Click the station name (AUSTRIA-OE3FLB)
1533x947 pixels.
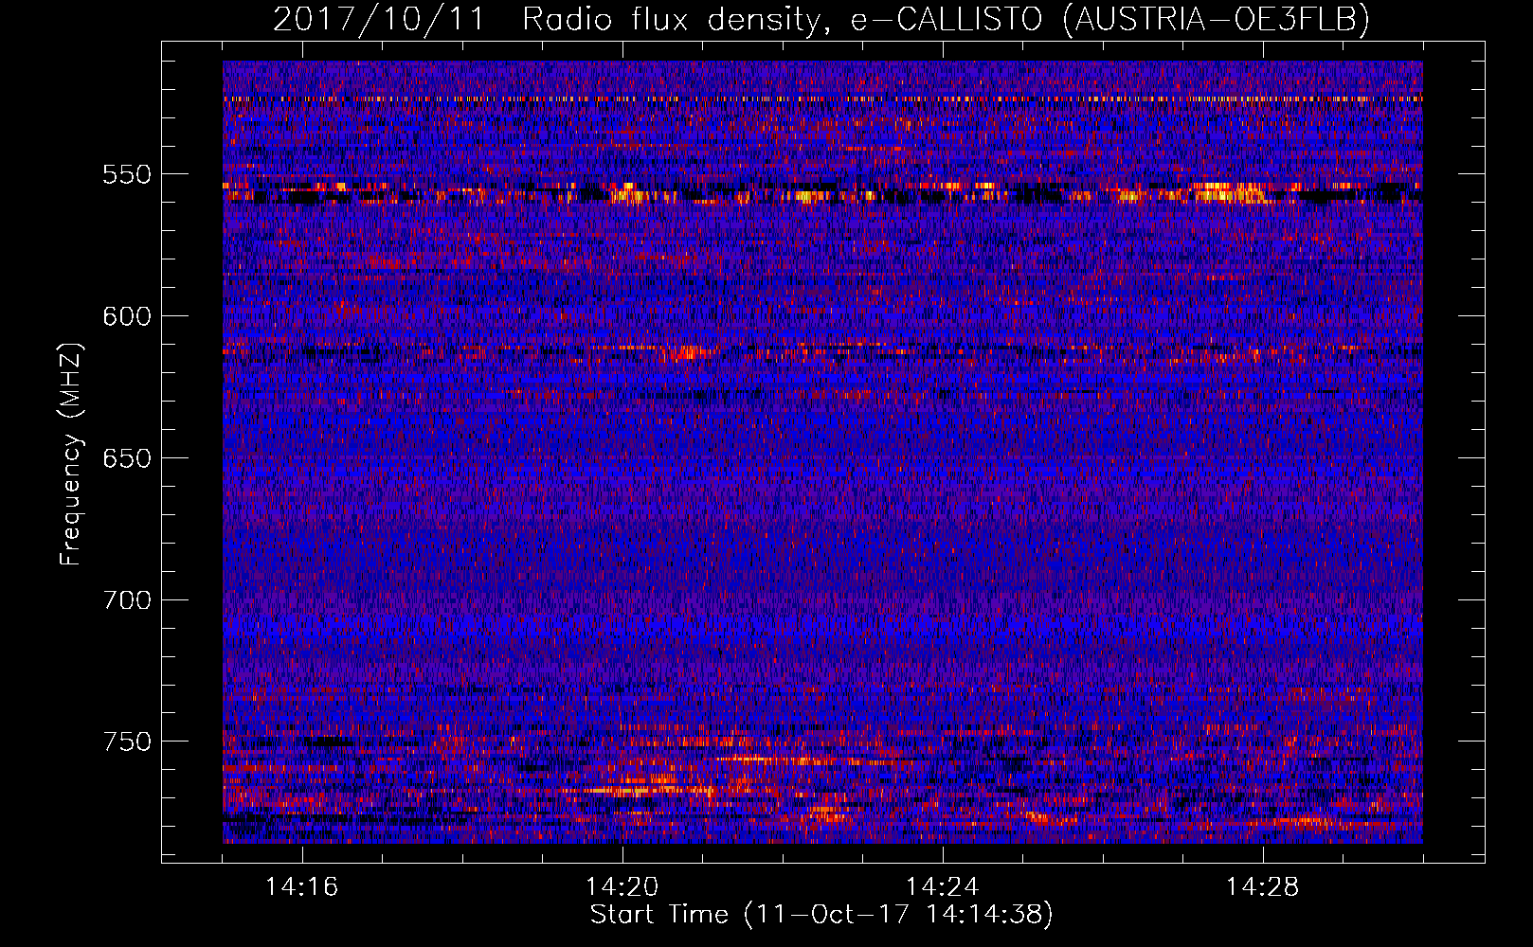click(x=1217, y=20)
